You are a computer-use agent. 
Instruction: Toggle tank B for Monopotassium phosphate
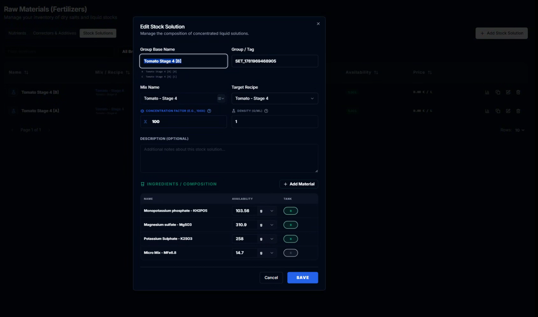click(291, 211)
